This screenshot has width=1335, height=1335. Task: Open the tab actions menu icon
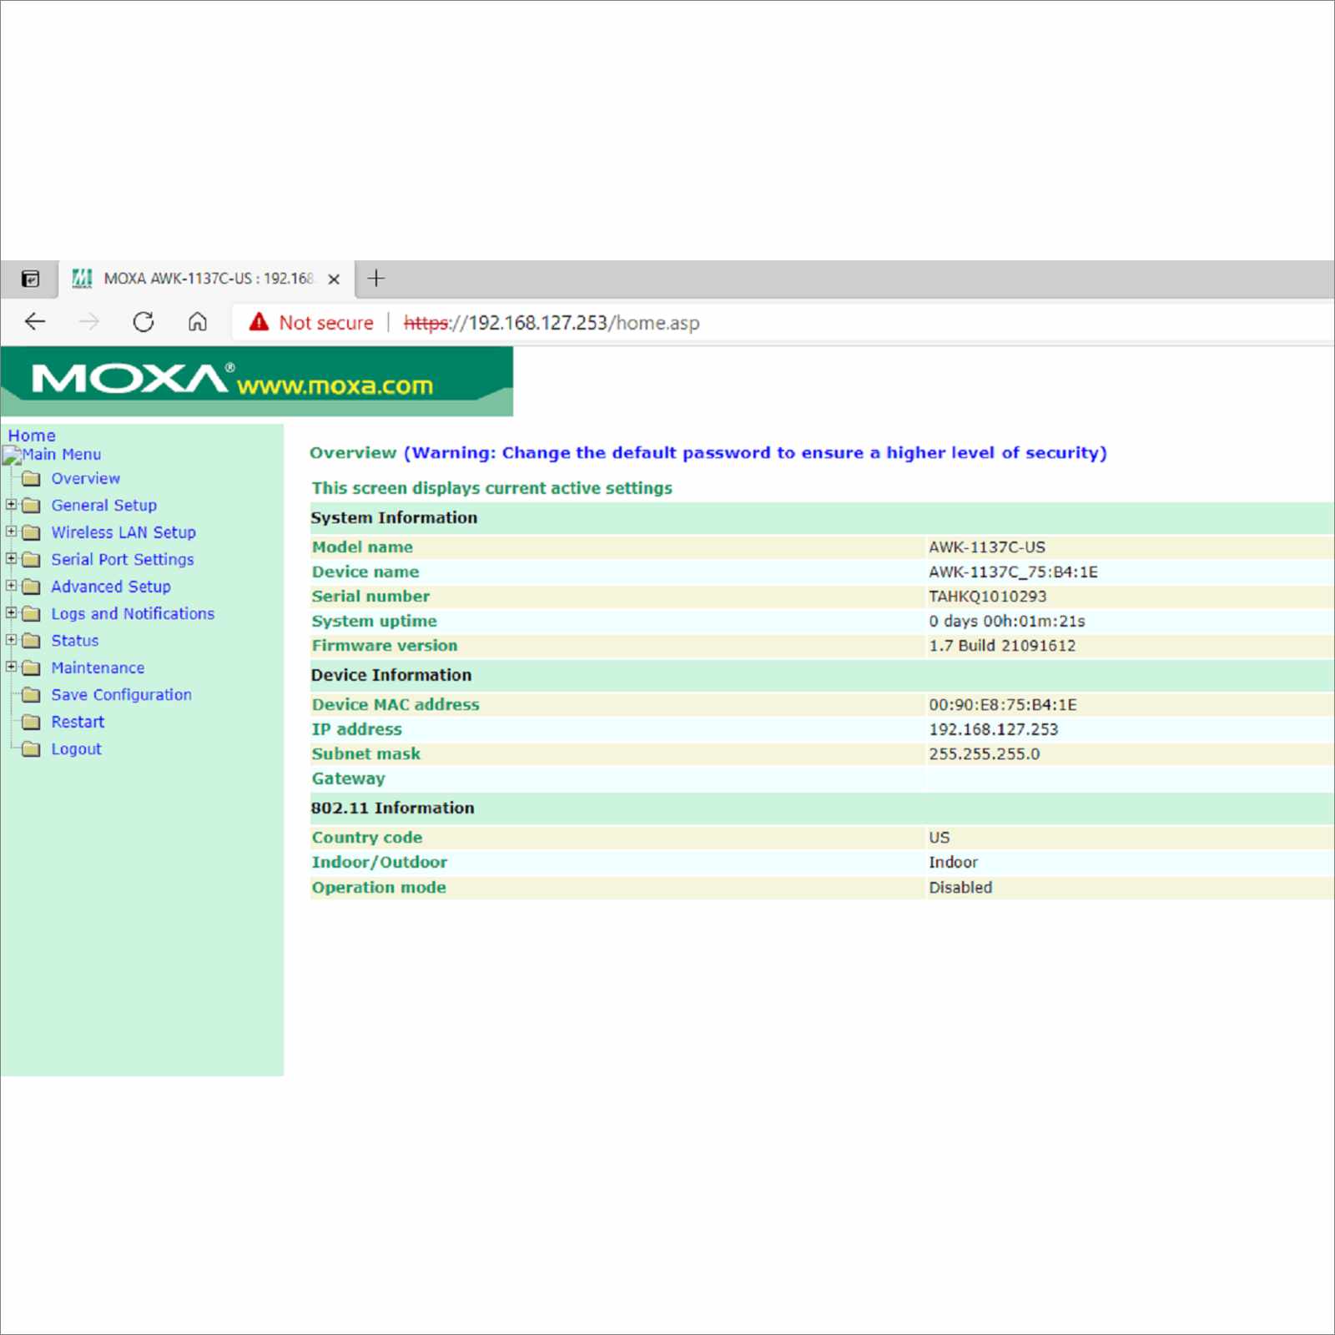[30, 279]
